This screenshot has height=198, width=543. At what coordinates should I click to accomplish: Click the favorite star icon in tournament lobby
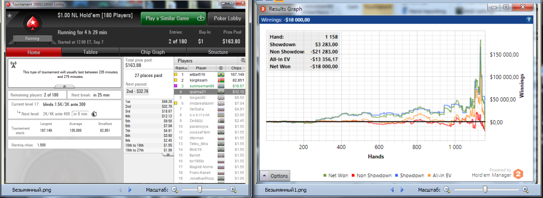point(10,15)
